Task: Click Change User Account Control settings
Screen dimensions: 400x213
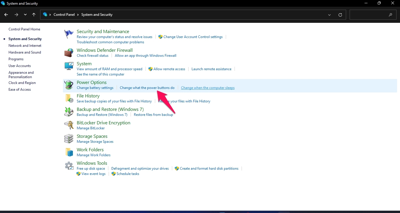Action: coord(193,37)
